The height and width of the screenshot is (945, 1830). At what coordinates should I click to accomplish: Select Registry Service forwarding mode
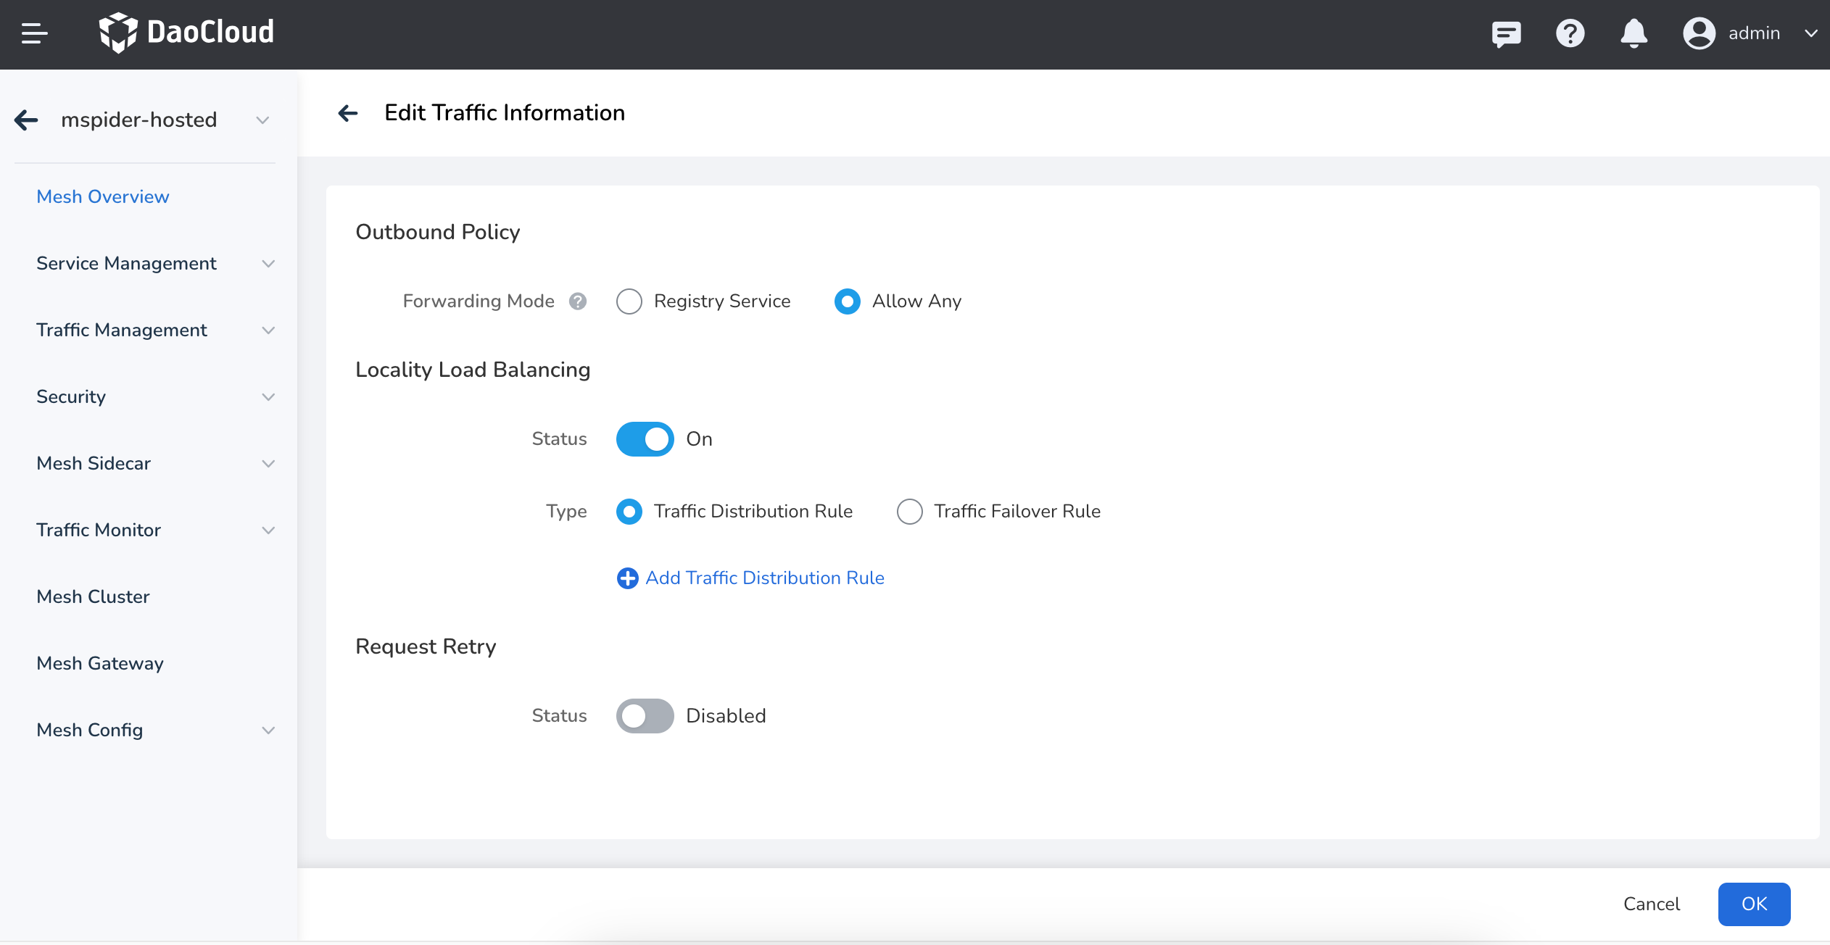point(629,301)
